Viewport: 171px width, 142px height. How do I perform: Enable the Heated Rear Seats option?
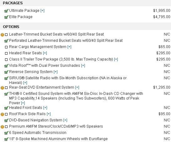click(6, 53)
